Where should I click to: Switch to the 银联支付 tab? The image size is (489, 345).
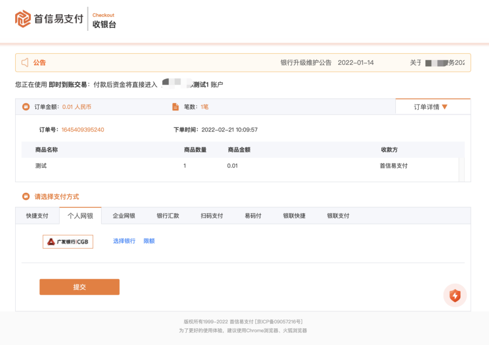[x=338, y=215]
